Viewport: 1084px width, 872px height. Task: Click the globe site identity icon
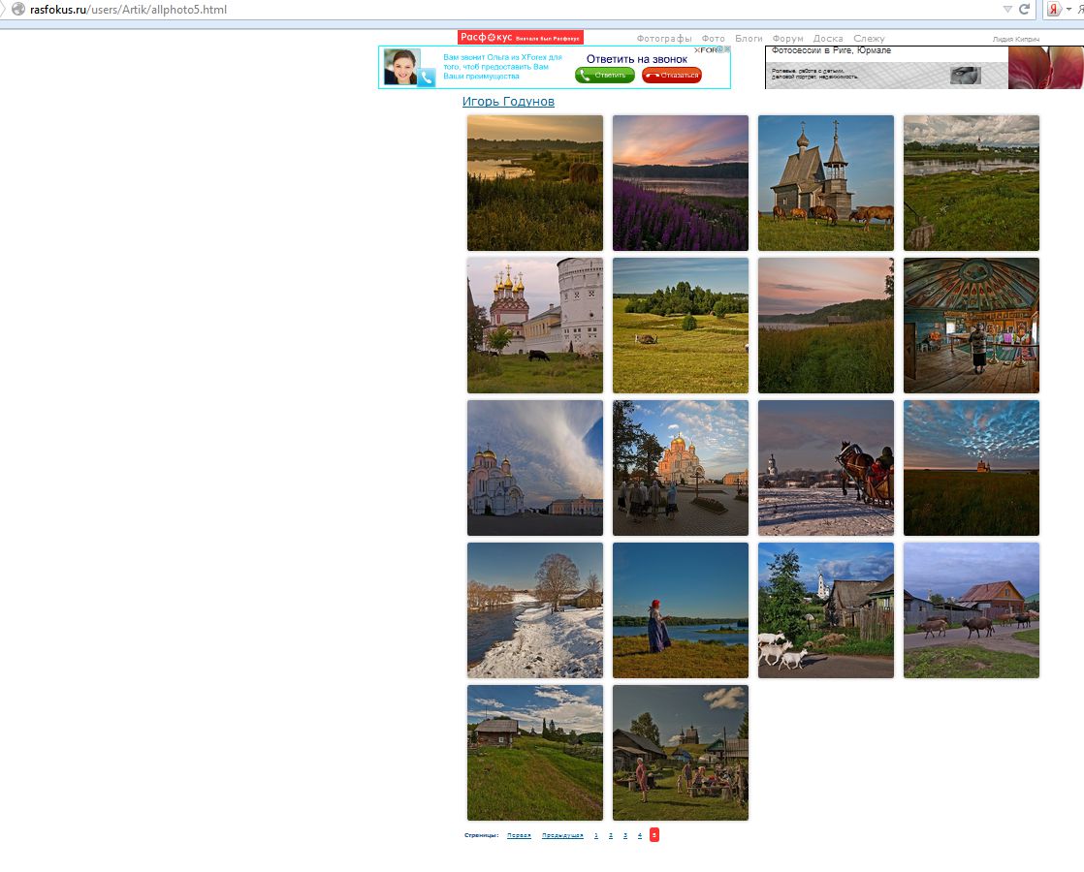17,9
